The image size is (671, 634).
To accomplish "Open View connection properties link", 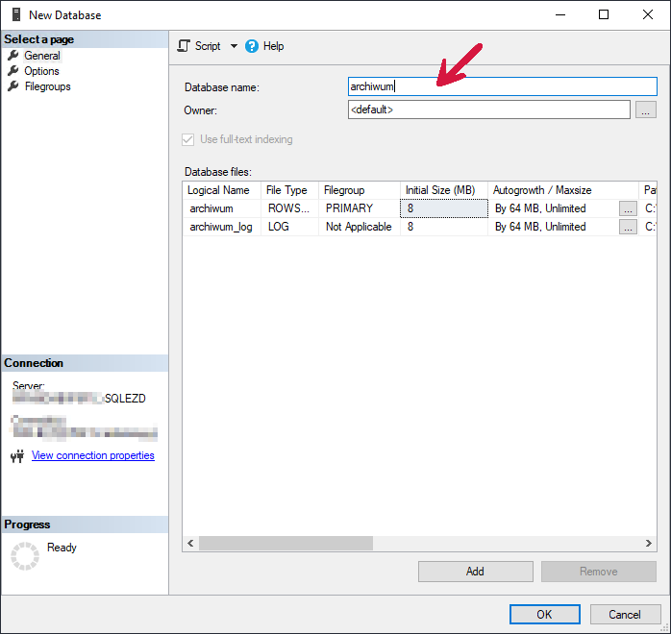I will (x=92, y=456).
